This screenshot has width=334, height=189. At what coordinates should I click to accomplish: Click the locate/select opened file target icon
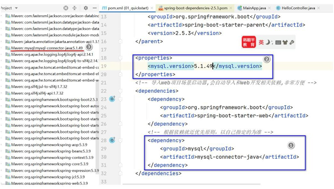pyautogui.click(x=66, y=8)
